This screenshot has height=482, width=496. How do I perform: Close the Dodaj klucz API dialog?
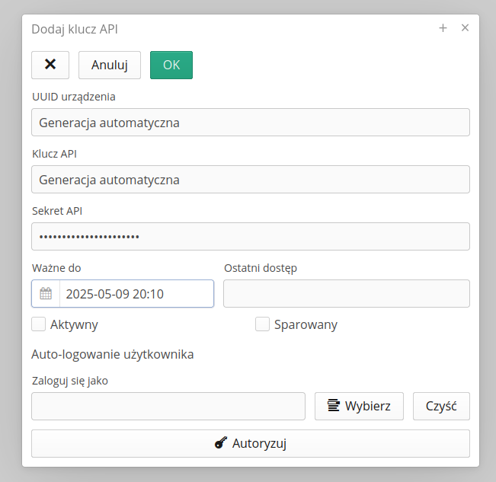pyautogui.click(x=465, y=28)
